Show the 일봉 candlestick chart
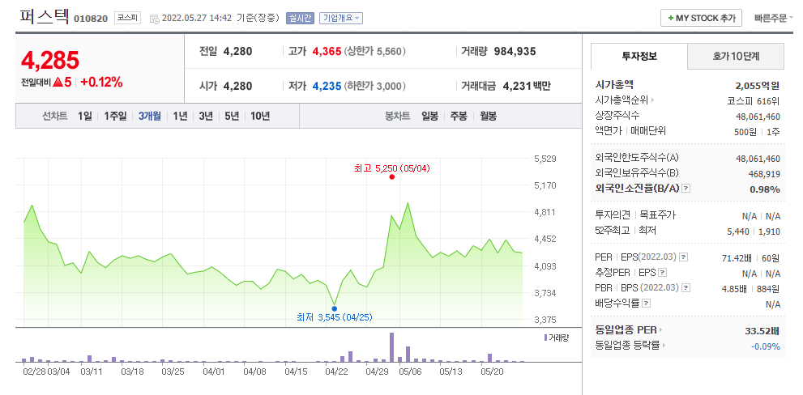803x395 pixels. pyautogui.click(x=429, y=116)
